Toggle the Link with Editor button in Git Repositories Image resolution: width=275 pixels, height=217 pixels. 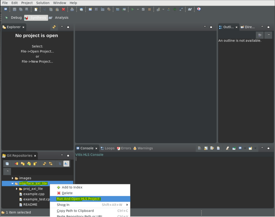[51, 164]
